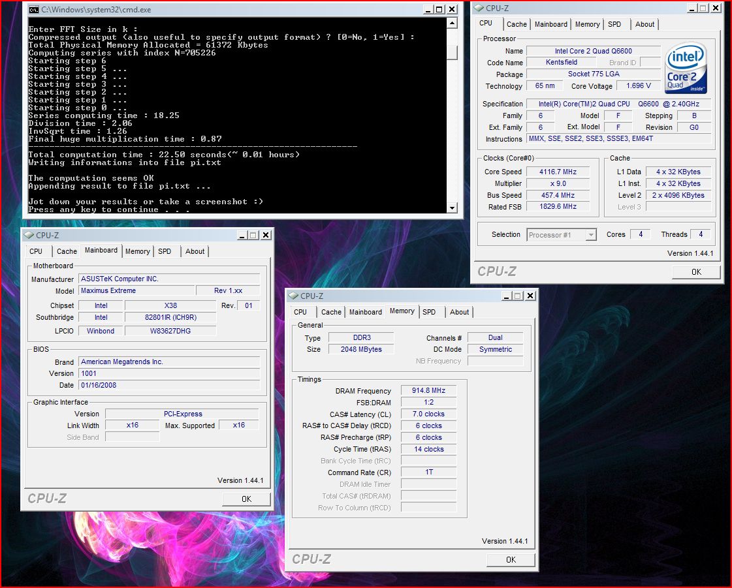Close the Mainboard CPU-Z window
This screenshot has width=732, height=588.
pyautogui.click(x=266, y=235)
